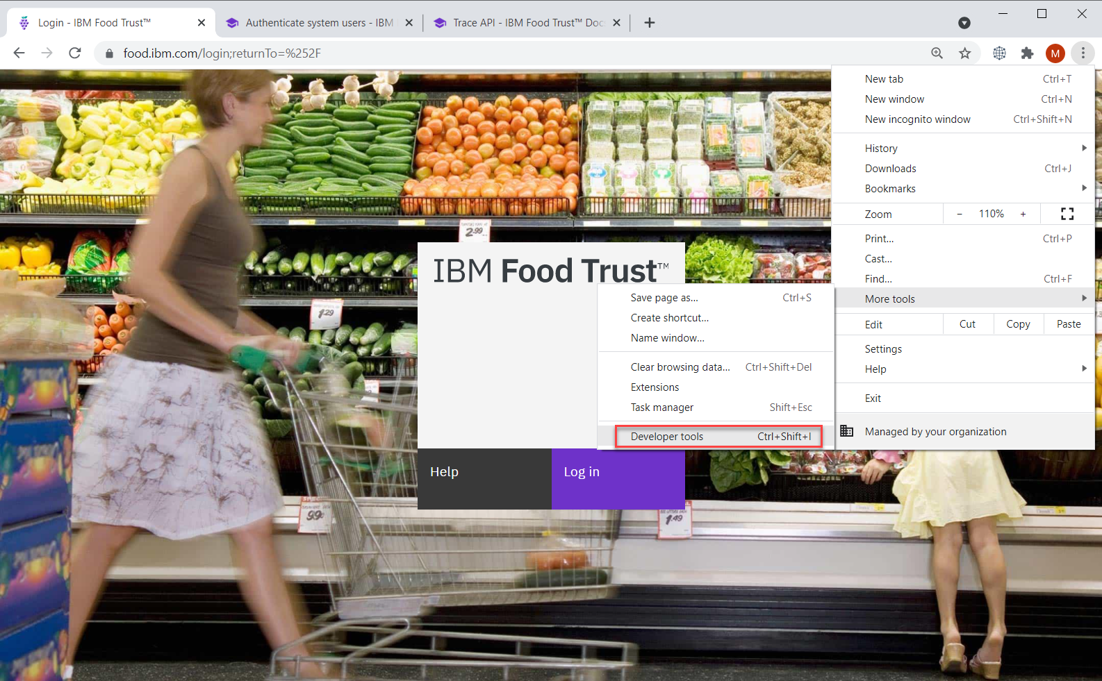Select Find... menu entry
Viewport: 1102px width, 681px height.
pos(963,279)
